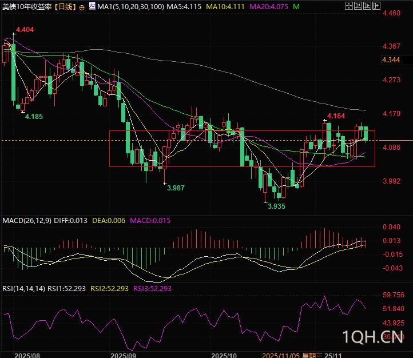413x358 pixels.
Task: Select the 日线 period label
Action: pos(65,7)
